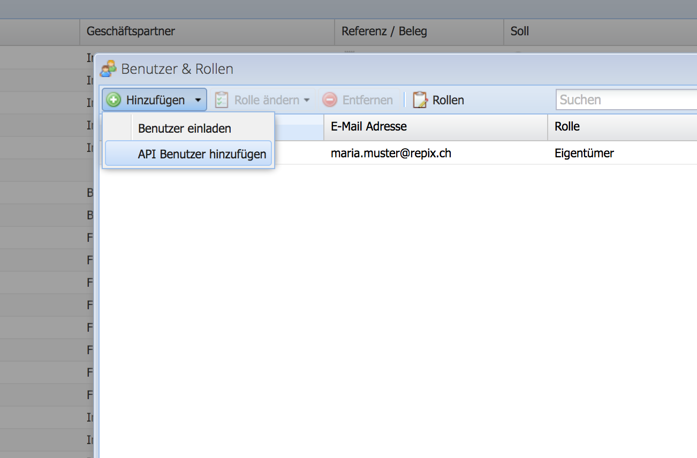Sort by the E-Mail Adresse column header
This screenshot has height=458, width=697.
coord(369,126)
